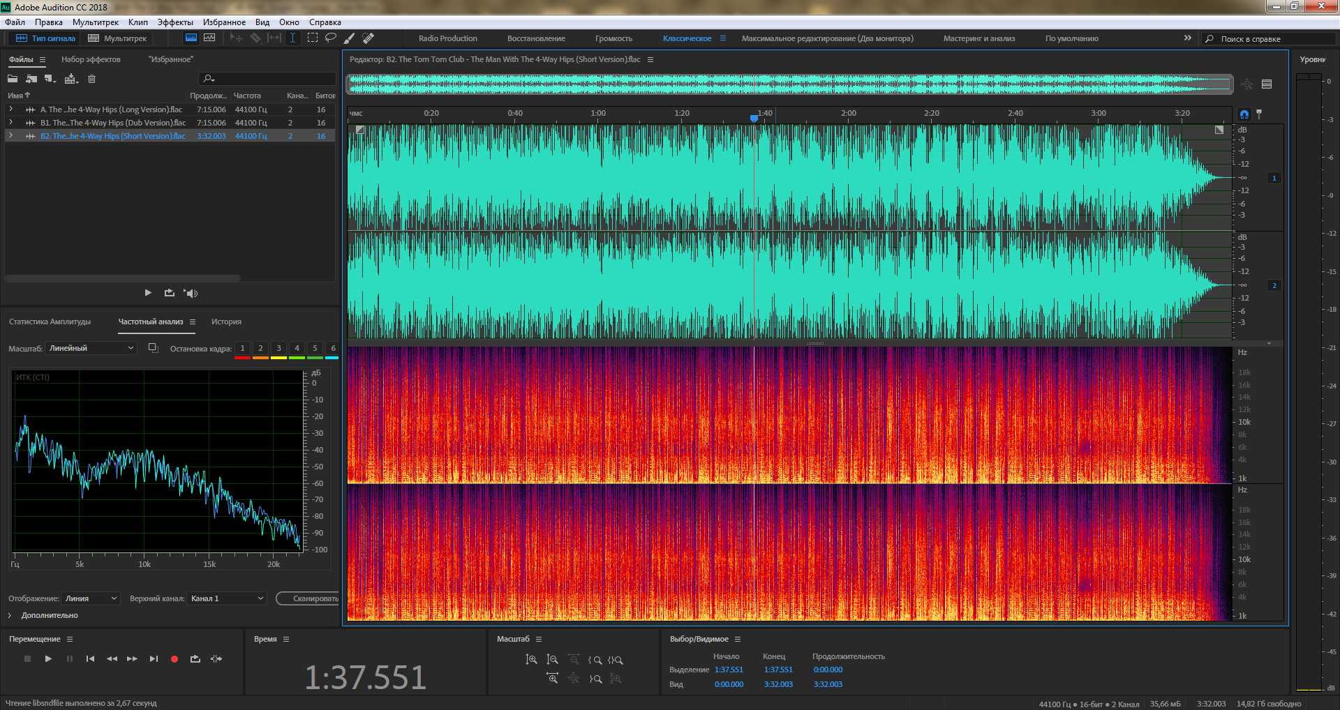Screen dimensions: 1340x710
Task: Click the Zoom In Amplitude icon
Action: 531,660
